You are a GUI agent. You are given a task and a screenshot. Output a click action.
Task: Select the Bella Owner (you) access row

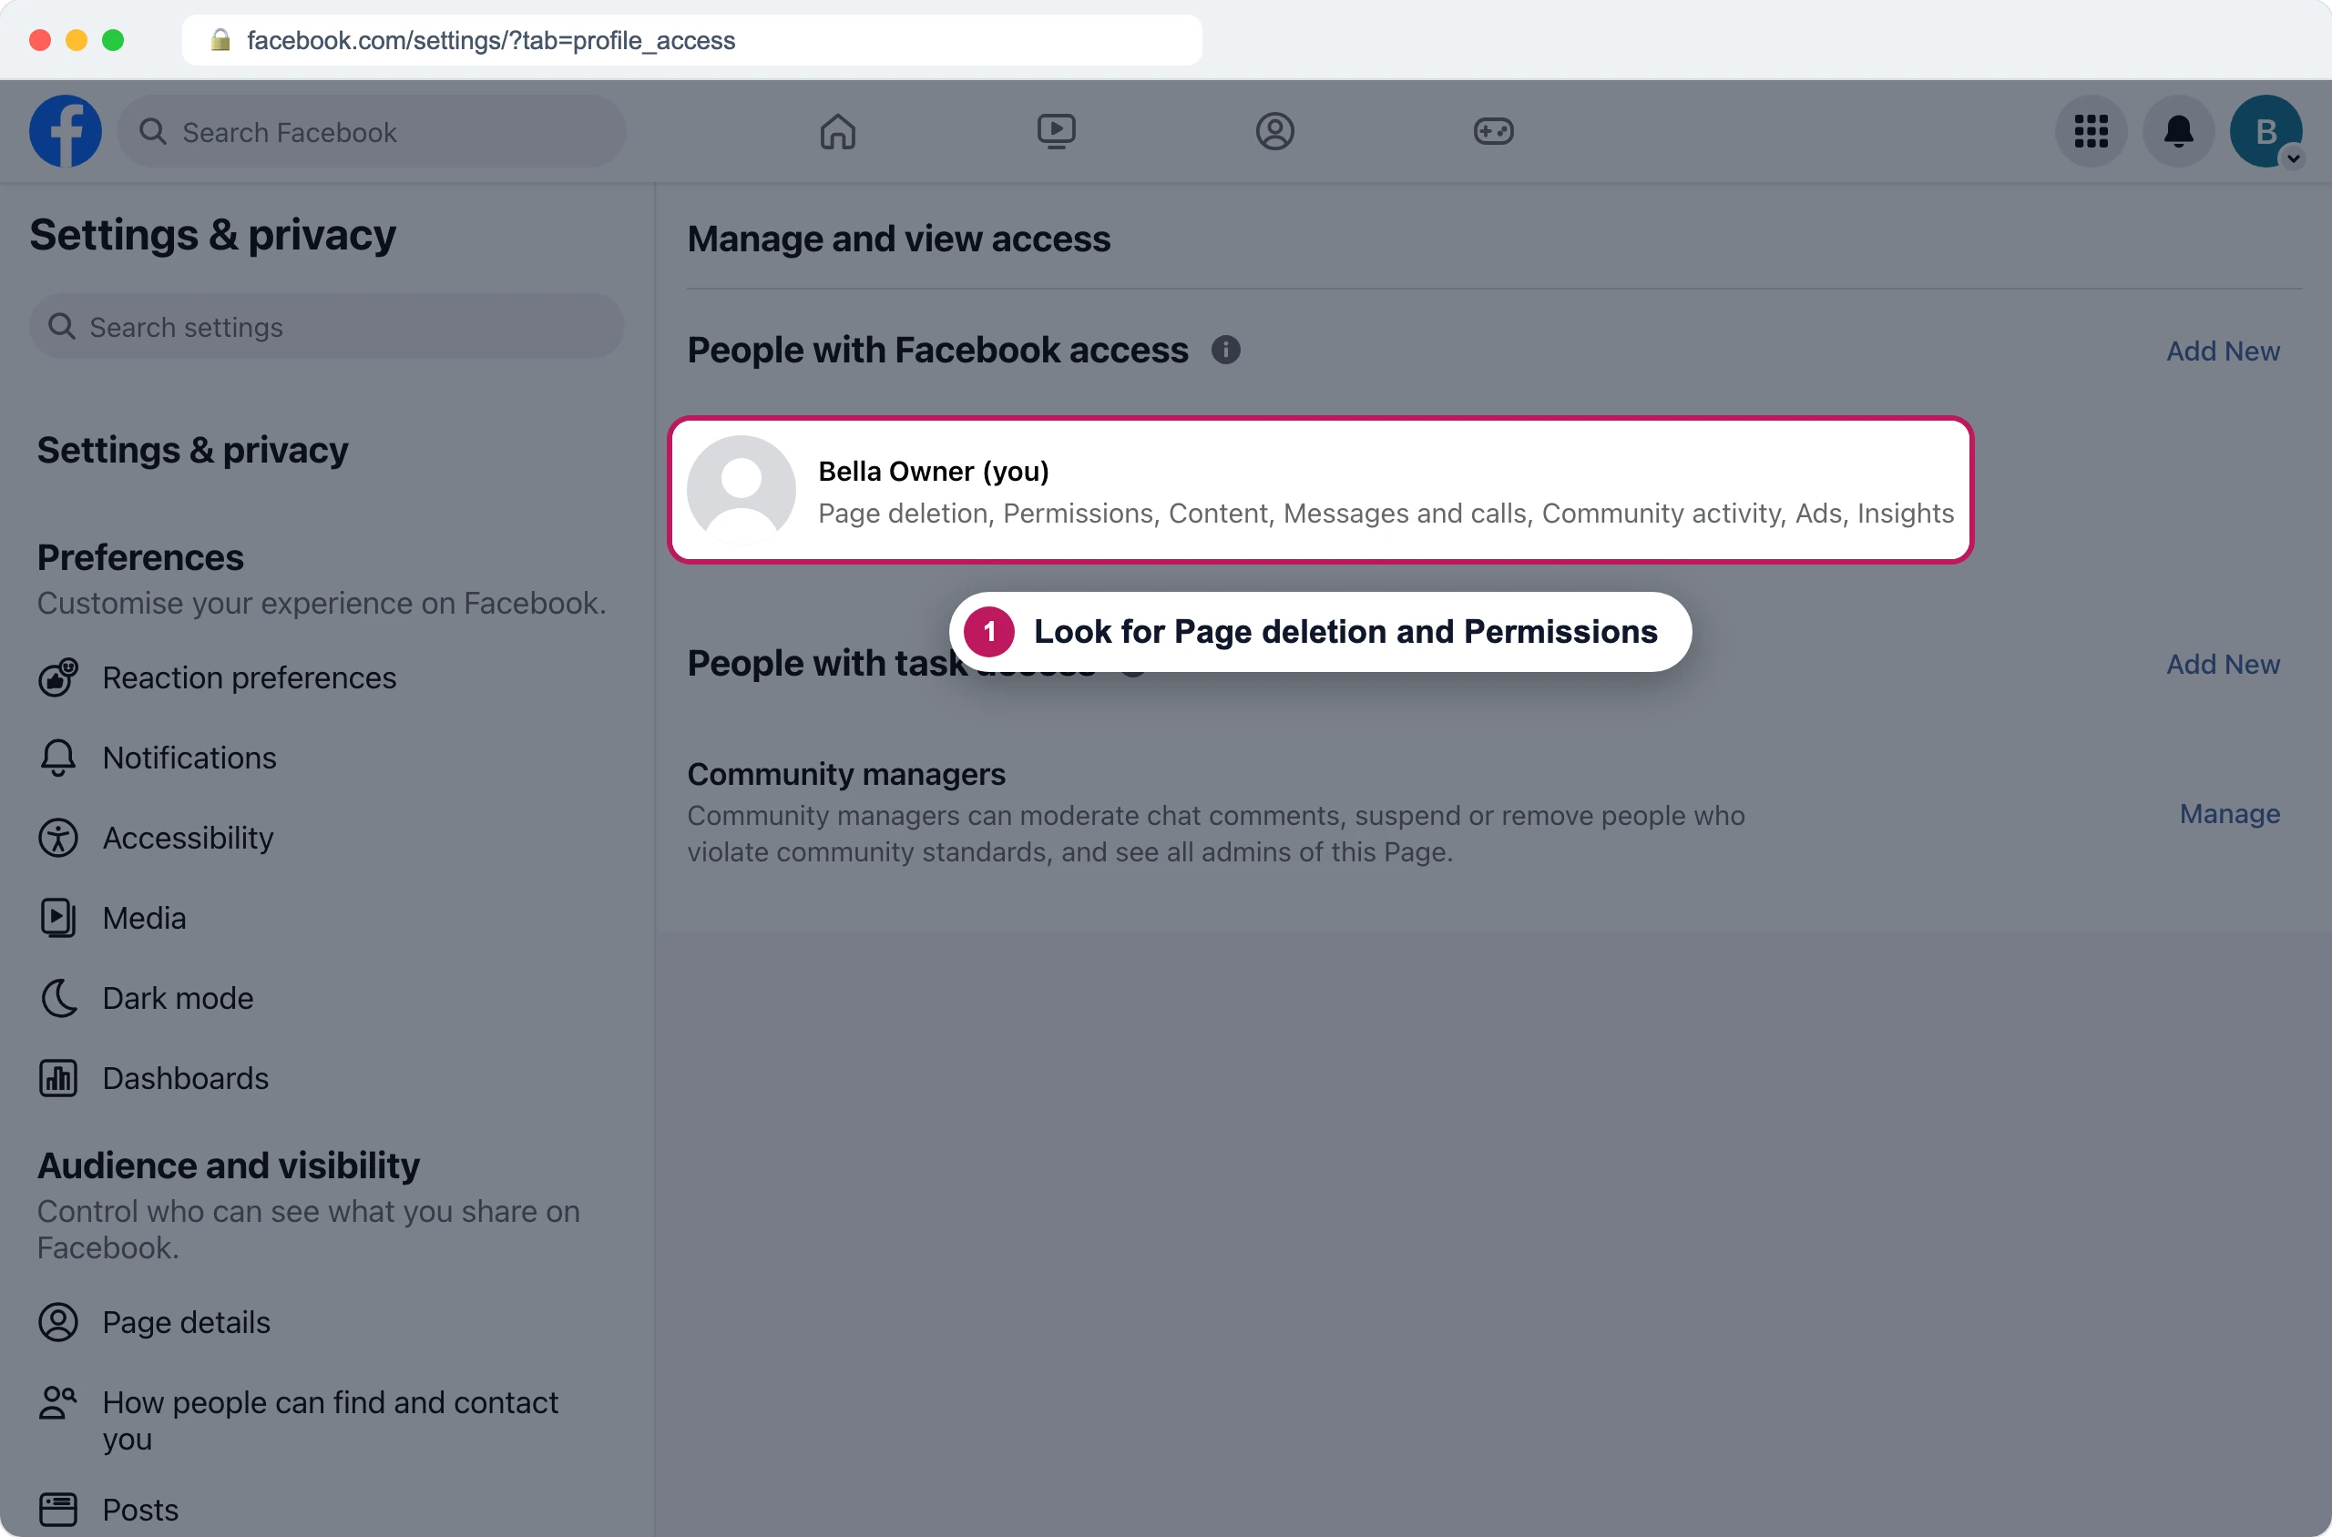pyautogui.click(x=1320, y=490)
